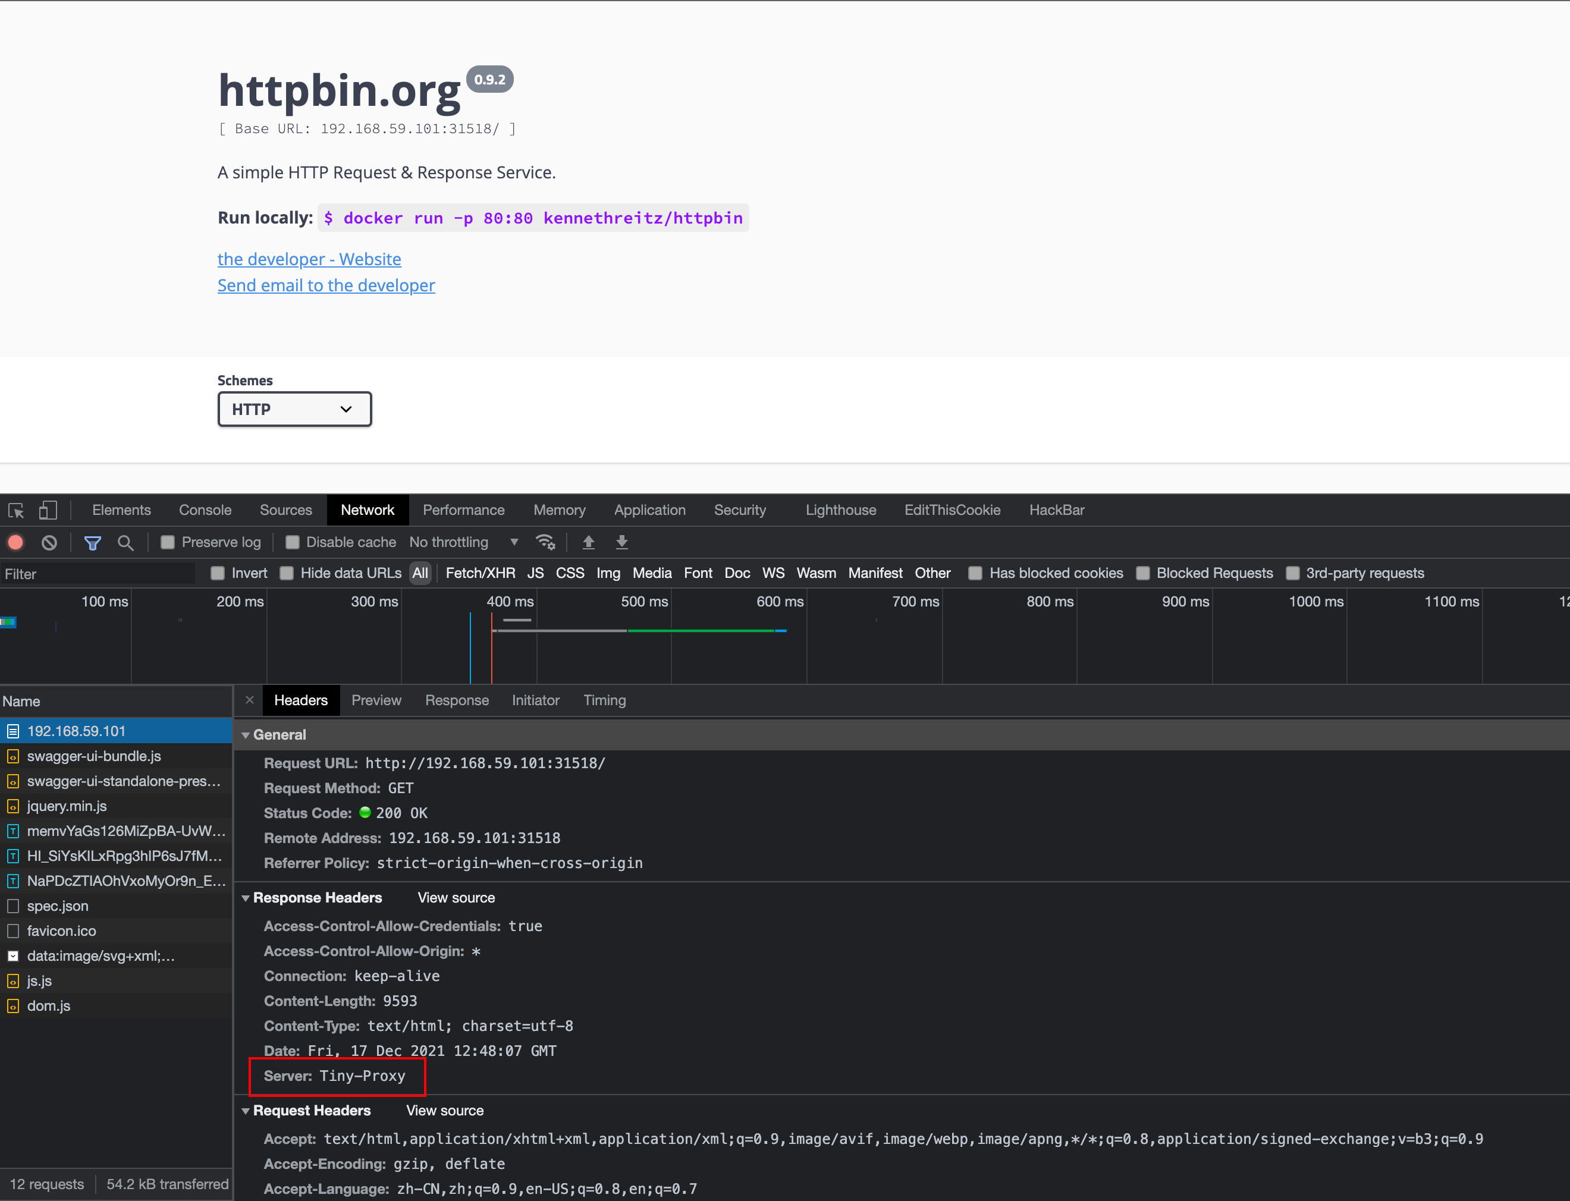1570x1201 pixels.
Task: Click the inspect element picker icon
Action: click(15, 510)
